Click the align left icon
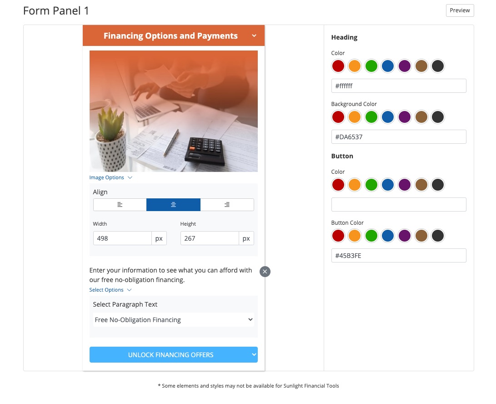The height and width of the screenshot is (404, 496). tap(120, 205)
